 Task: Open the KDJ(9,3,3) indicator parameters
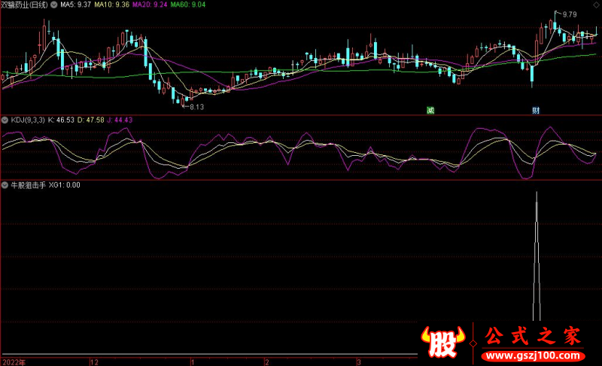tap(26, 120)
